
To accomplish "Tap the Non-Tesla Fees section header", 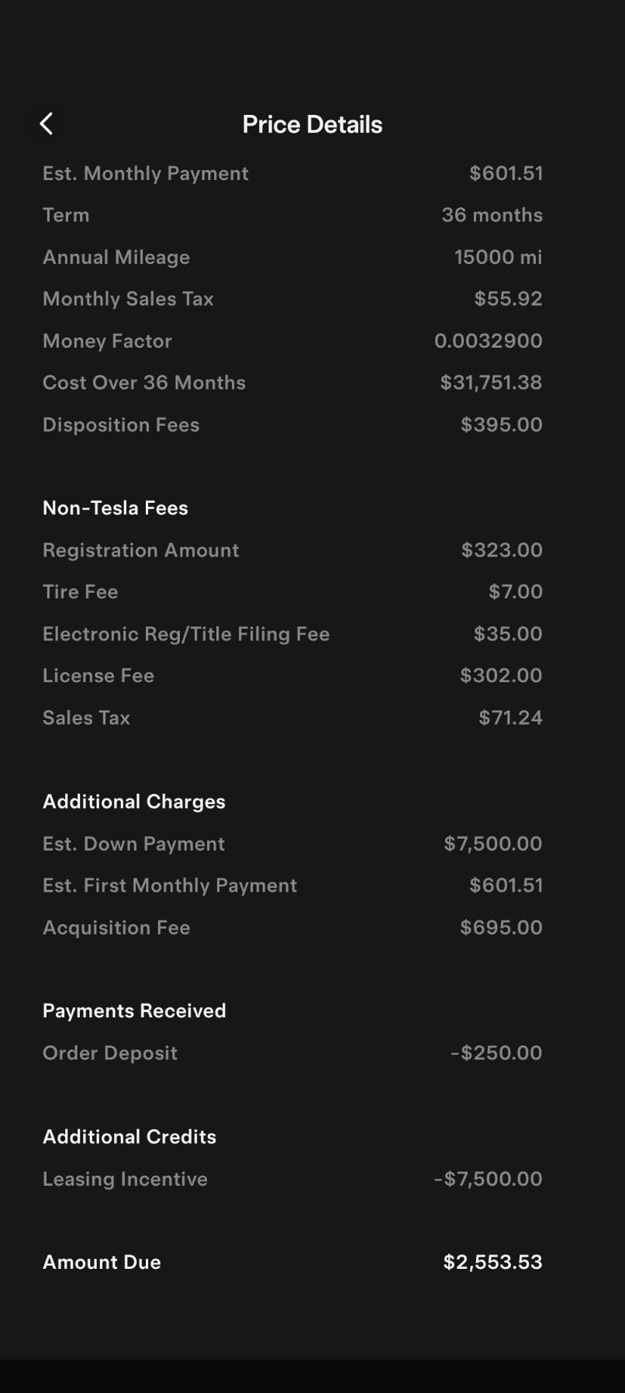I will (x=116, y=508).
